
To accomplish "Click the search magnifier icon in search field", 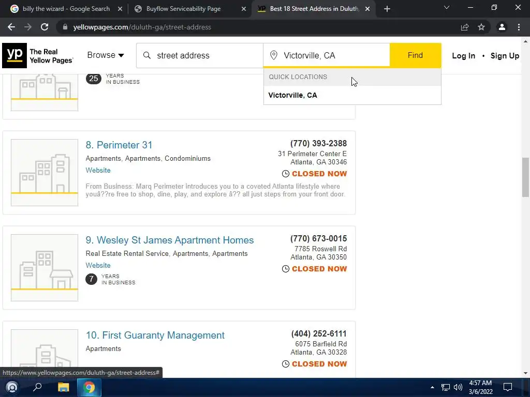I will coord(146,55).
